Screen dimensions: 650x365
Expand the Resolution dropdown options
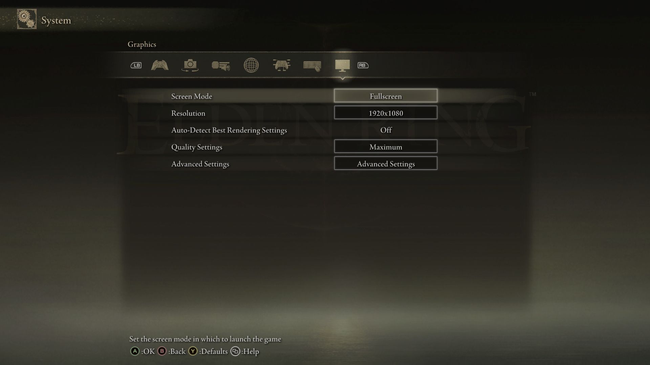(385, 113)
